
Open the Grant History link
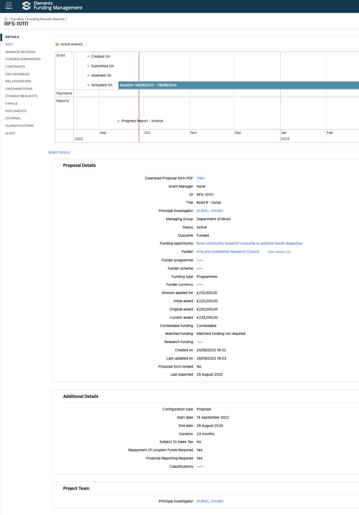point(59,153)
